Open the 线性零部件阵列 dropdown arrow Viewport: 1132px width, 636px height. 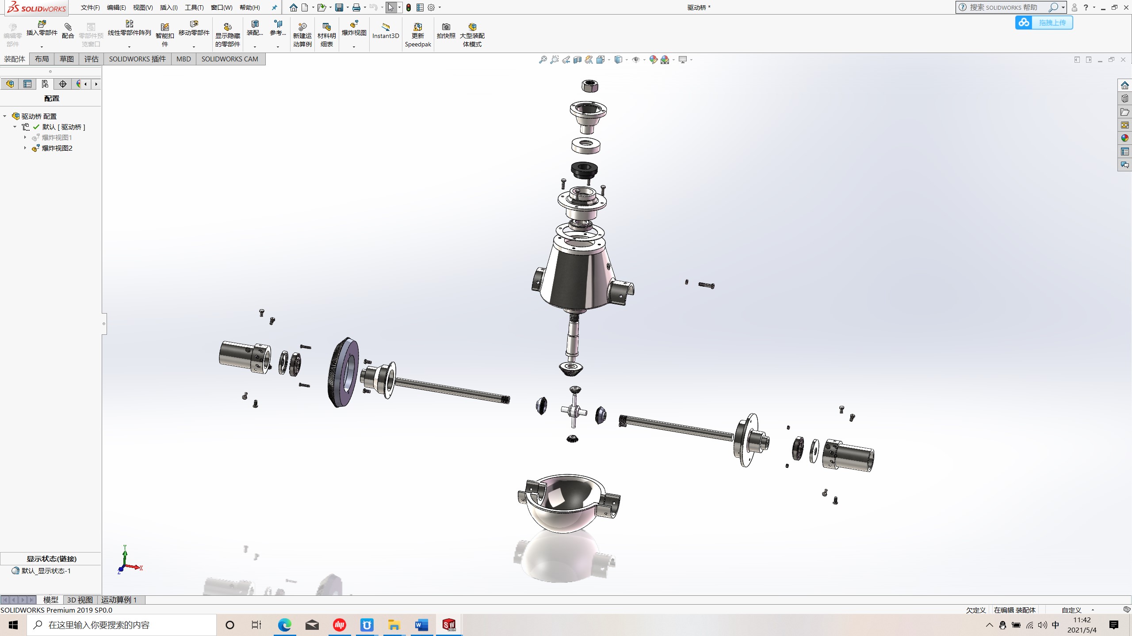[x=129, y=46]
